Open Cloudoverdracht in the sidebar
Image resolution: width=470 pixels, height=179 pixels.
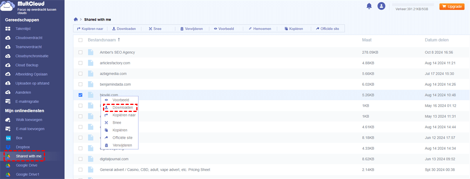point(29,38)
